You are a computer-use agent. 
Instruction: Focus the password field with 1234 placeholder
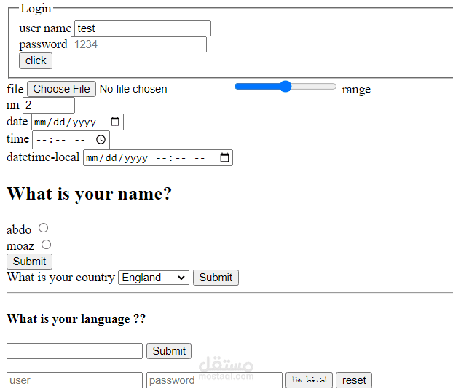(138, 44)
